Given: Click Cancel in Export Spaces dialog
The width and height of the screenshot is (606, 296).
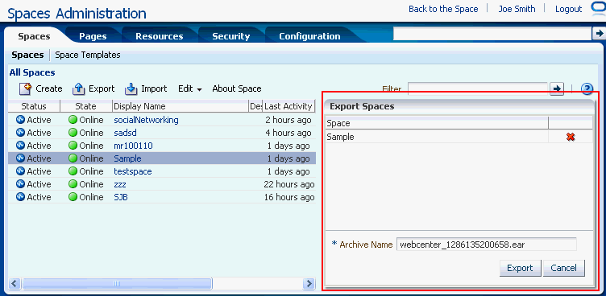Looking at the screenshot, I should coord(563,268).
